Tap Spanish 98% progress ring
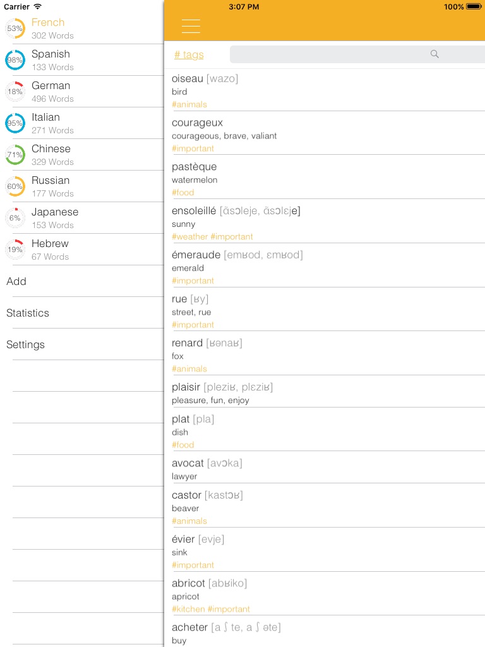 coord(15,60)
